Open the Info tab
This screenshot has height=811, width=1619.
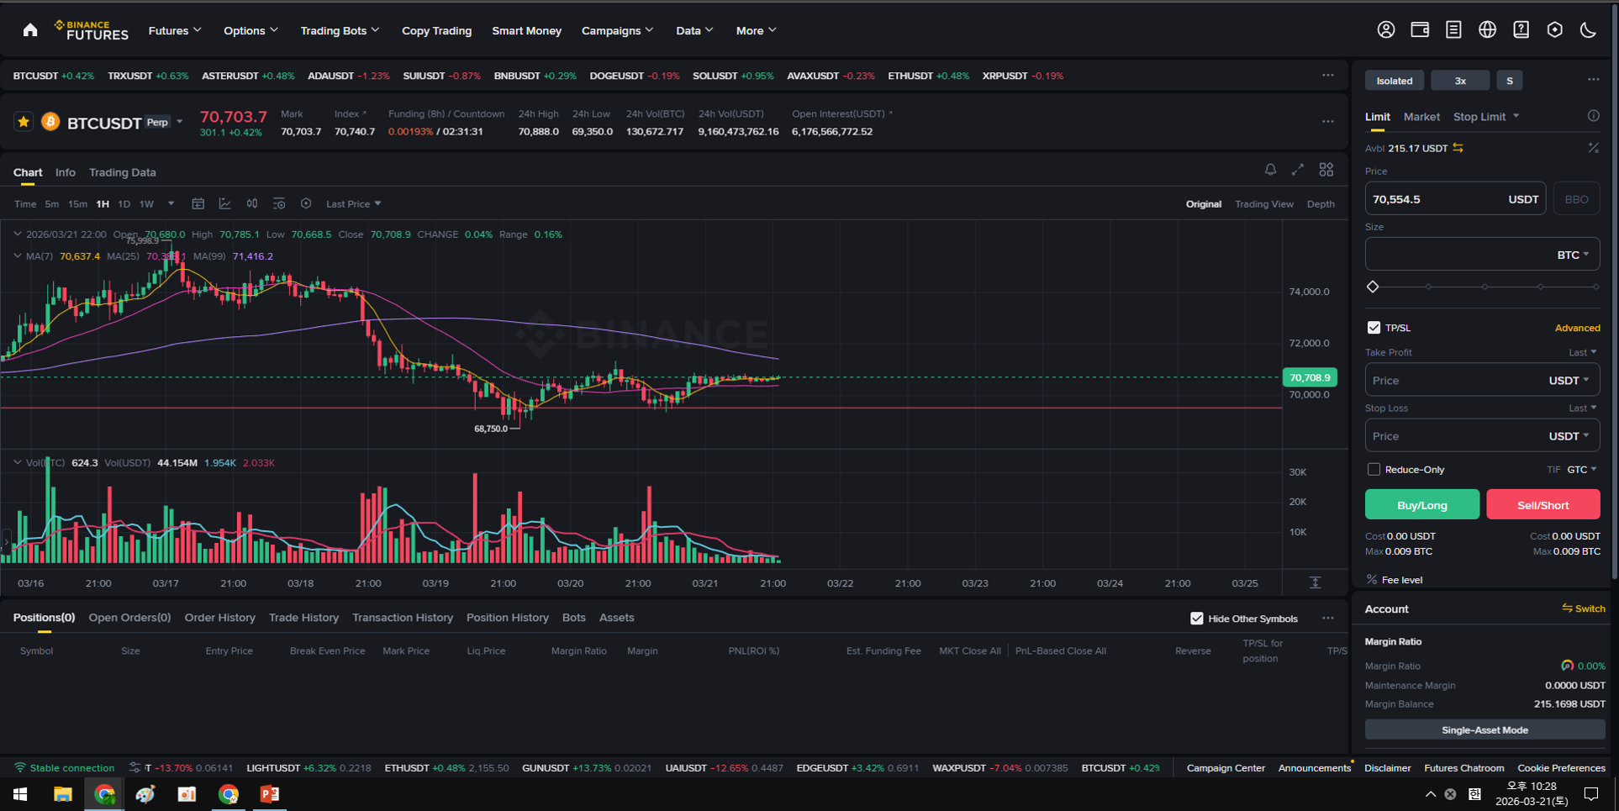[65, 172]
